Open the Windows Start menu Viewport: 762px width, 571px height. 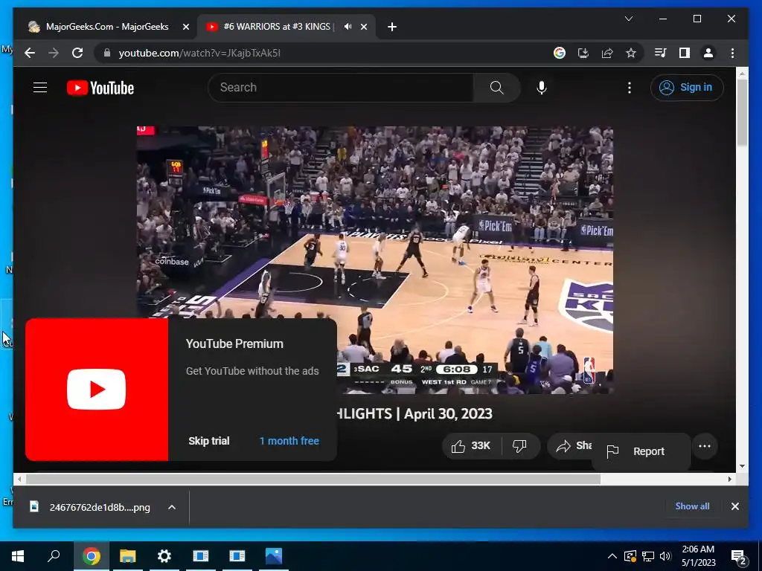[x=18, y=556]
